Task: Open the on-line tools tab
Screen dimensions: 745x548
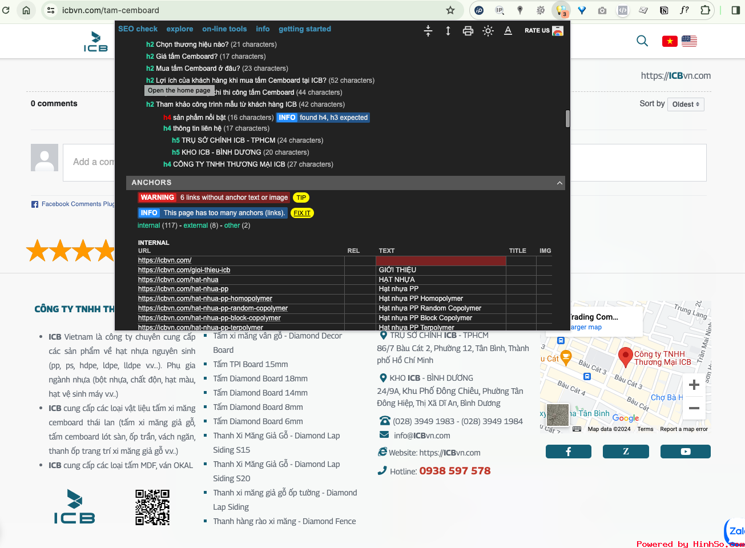Action: [x=224, y=29]
